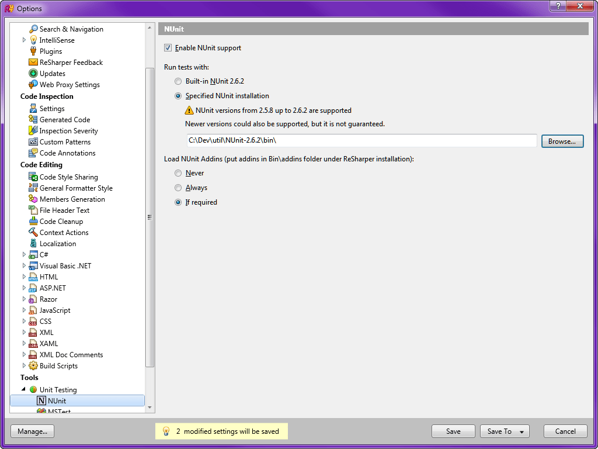
Task: Choose If required for NUnit addins
Action: point(178,202)
